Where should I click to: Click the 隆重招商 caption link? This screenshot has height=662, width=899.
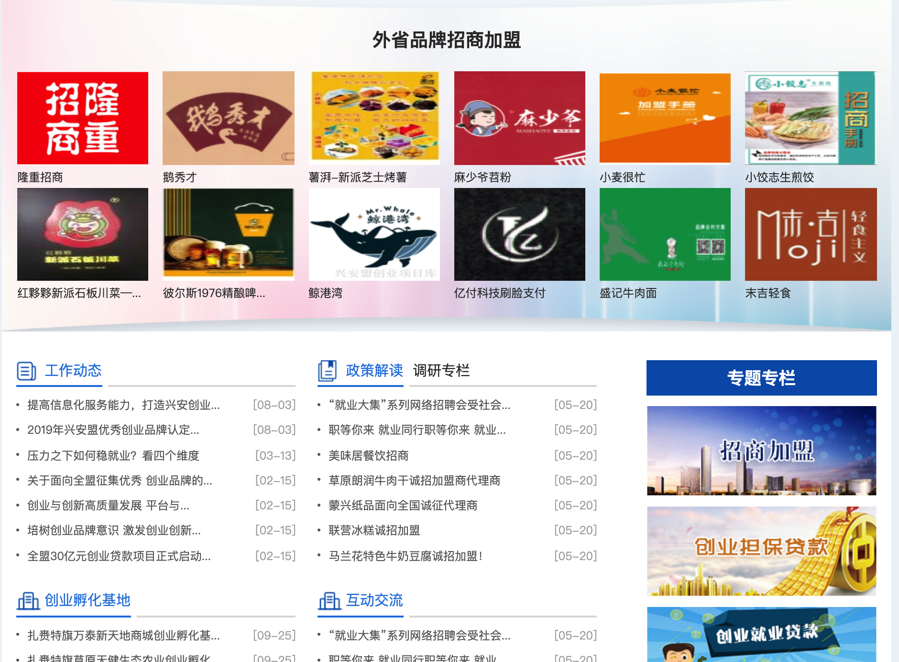[40, 177]
